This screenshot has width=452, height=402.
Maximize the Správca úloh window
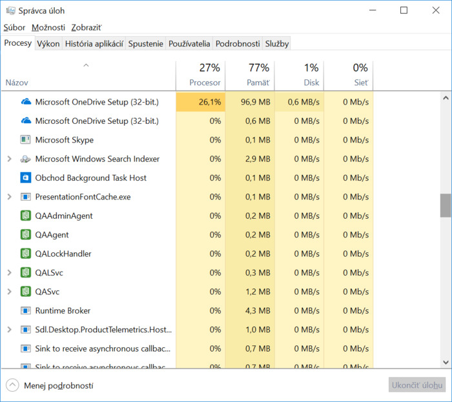(x=404, y=10)
